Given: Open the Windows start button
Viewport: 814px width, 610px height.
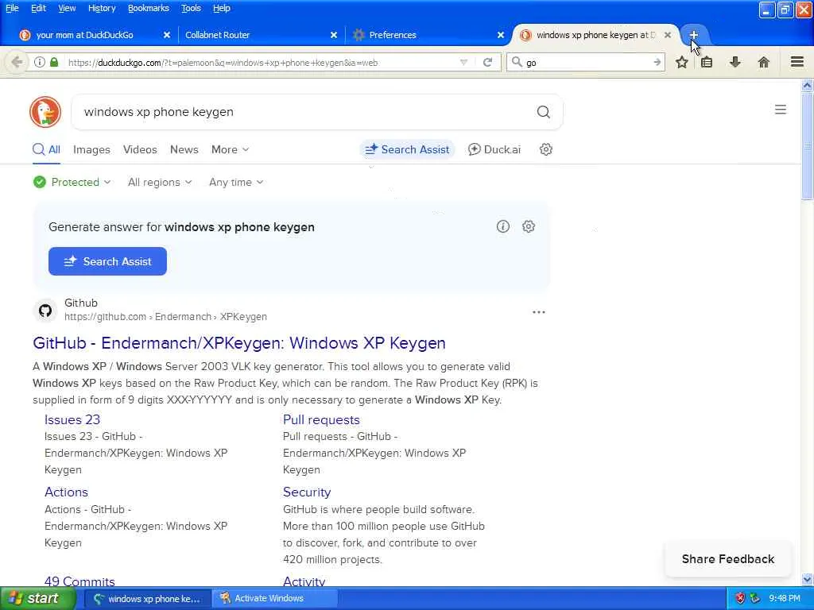Looking at the screenshot, I should tap(37, 598).
